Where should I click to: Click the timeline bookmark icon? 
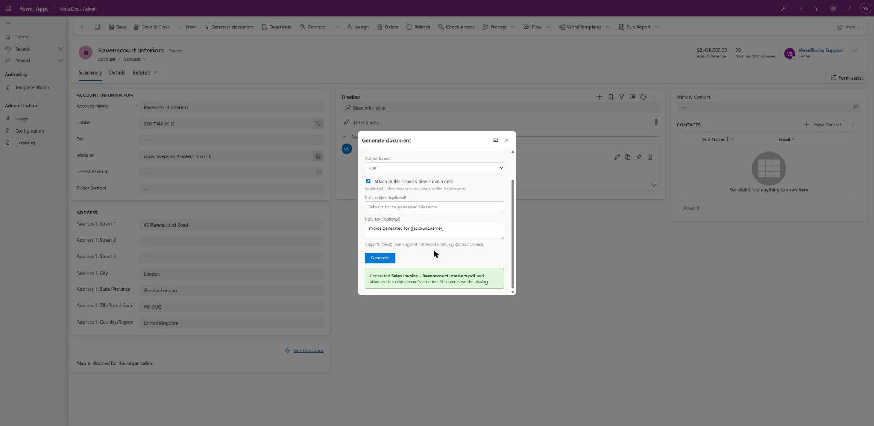(610, 97)
